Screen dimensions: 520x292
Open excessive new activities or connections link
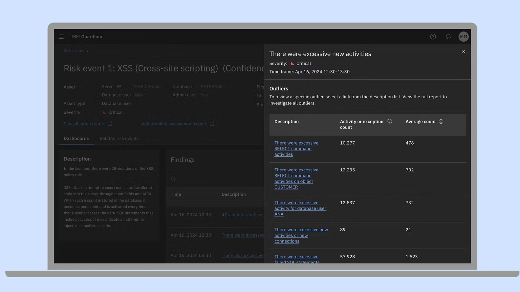pos(301,235)
